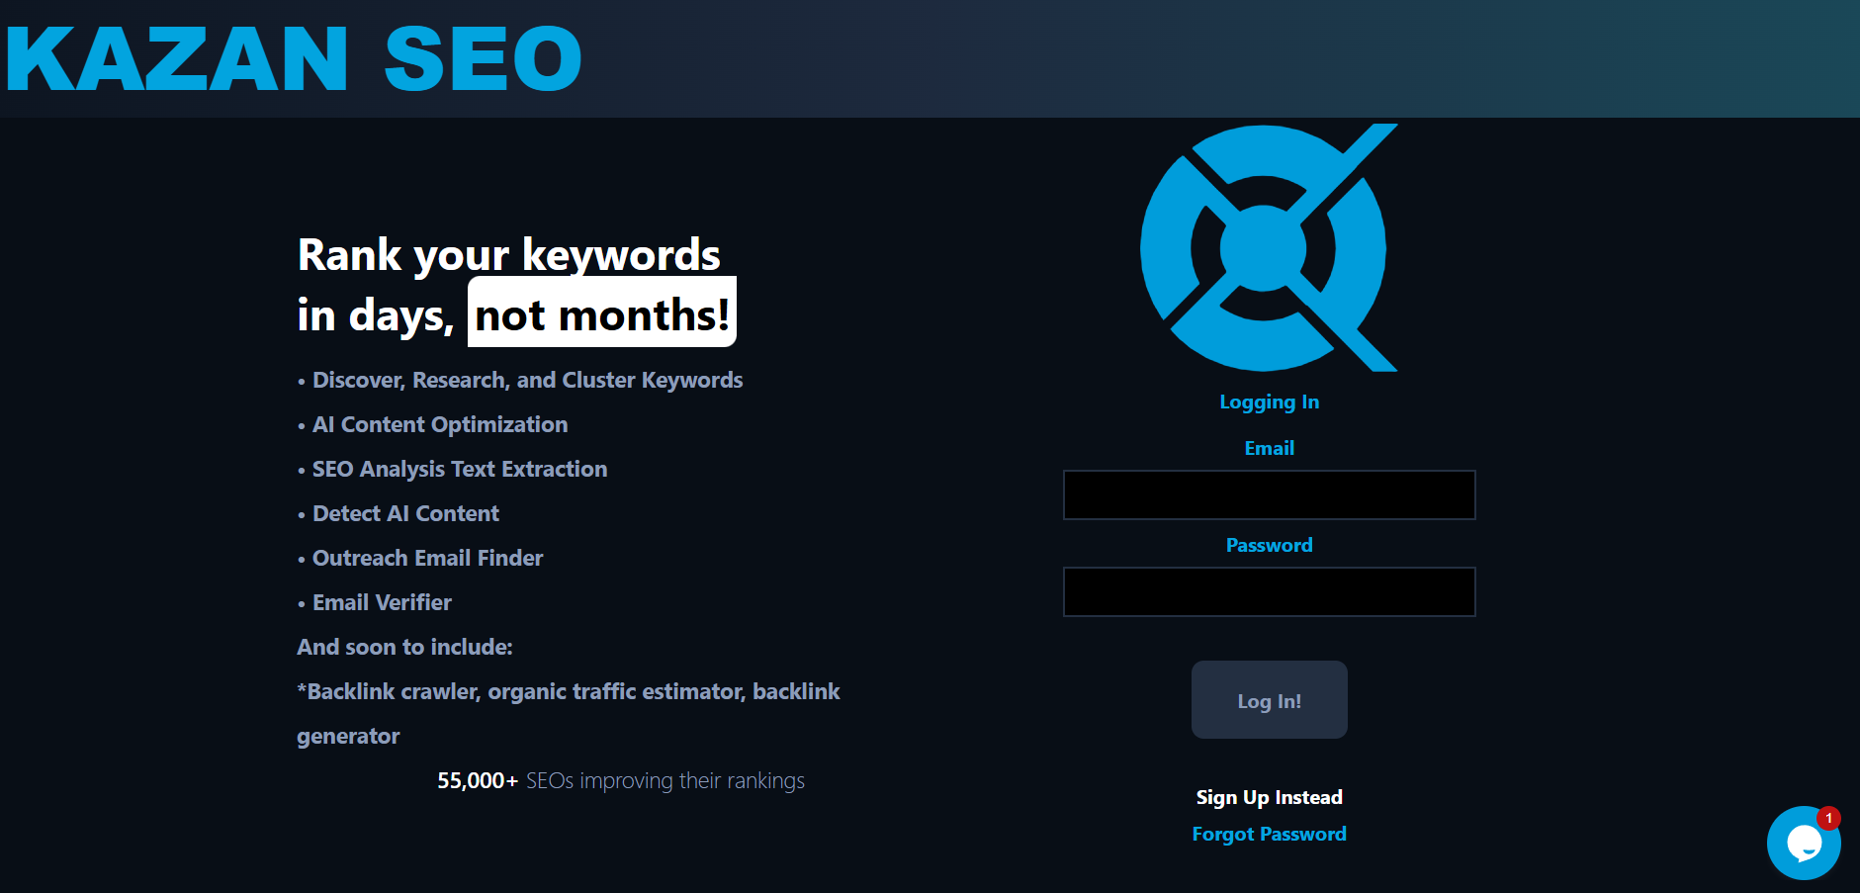Viewport: 1860px width, 893px height.
Task: Click the highlighted "not months!" text
Action: (x=601, y=315)
